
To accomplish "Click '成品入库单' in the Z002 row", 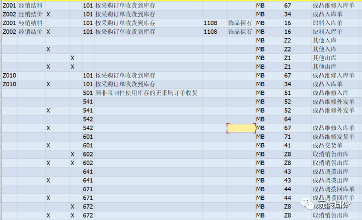I will pyautogui.click(x=327, y=14).
